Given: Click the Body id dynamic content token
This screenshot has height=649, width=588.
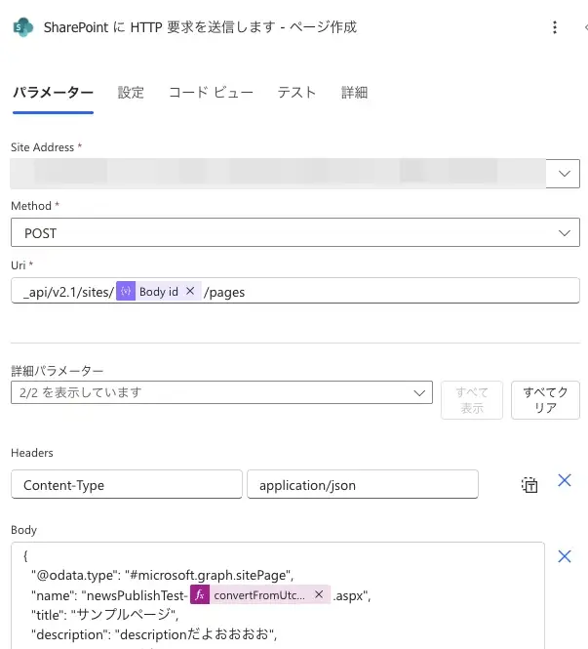Looking at the screenshot, I should point(159,292).
